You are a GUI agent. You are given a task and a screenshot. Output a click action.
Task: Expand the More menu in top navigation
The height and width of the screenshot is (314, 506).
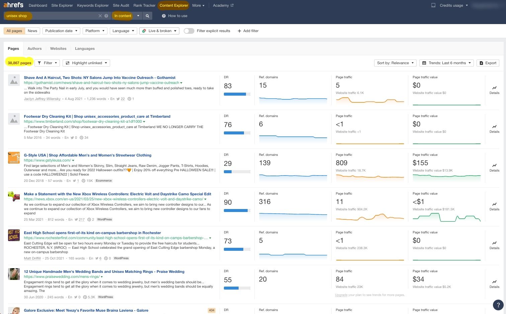click(198, 5)
